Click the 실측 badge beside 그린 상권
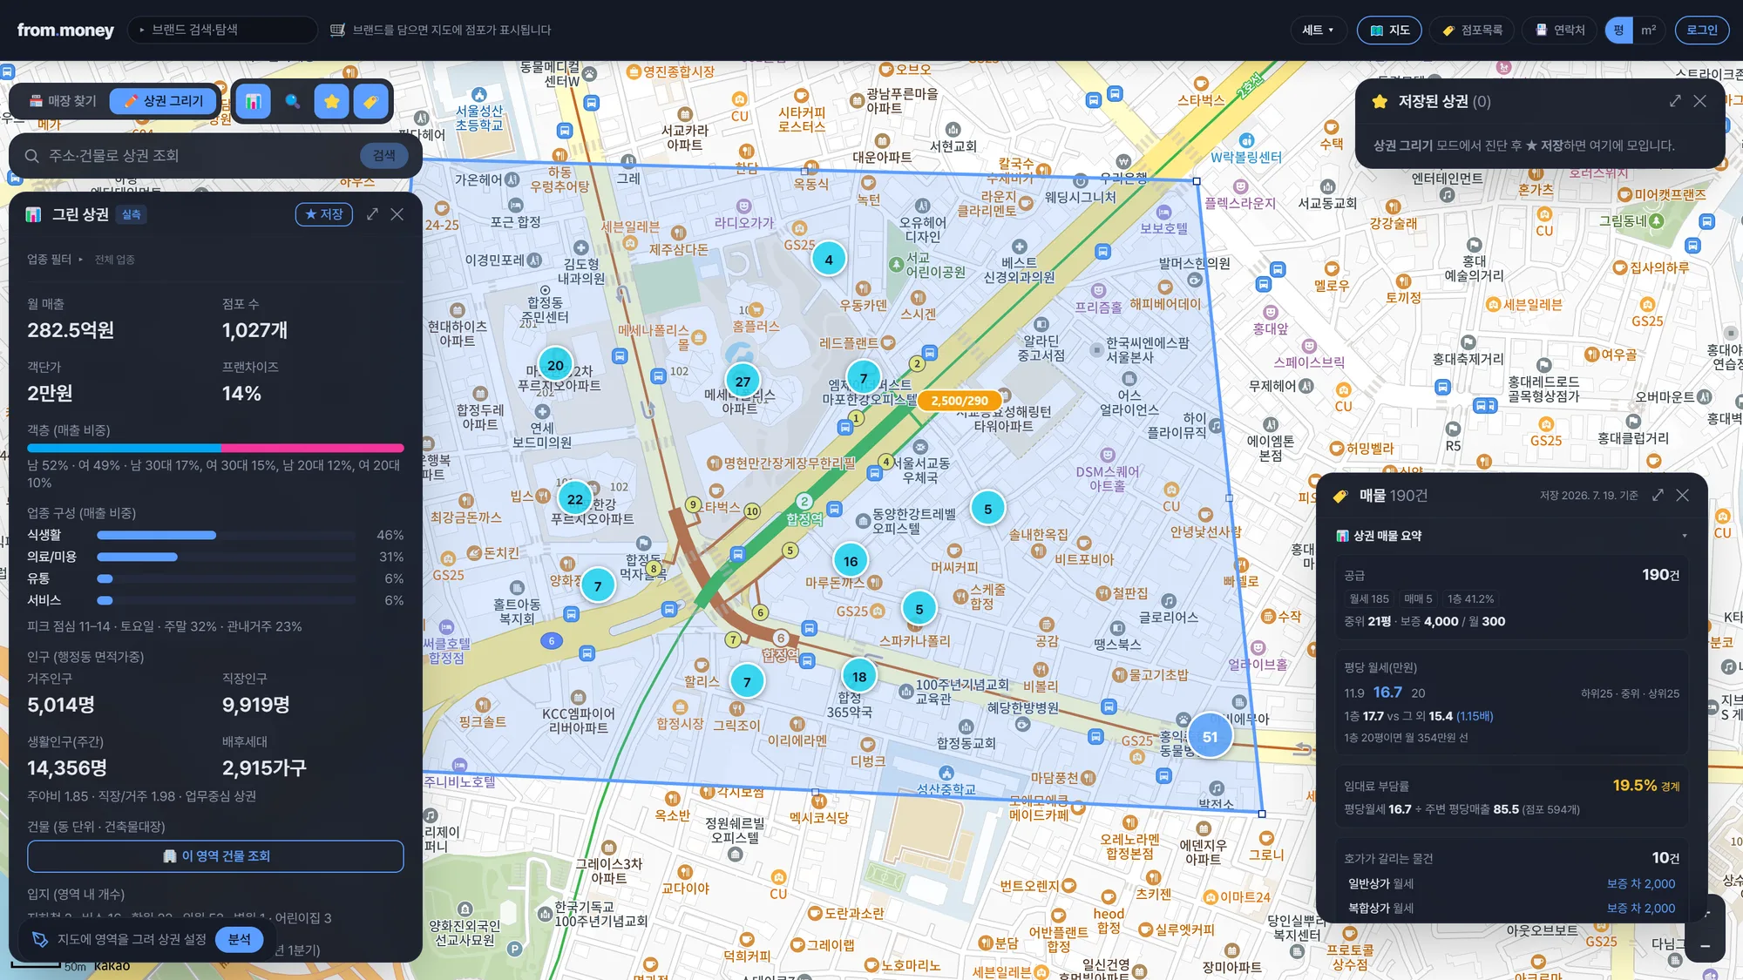The image size is (1743, 980). coord(132,215)
